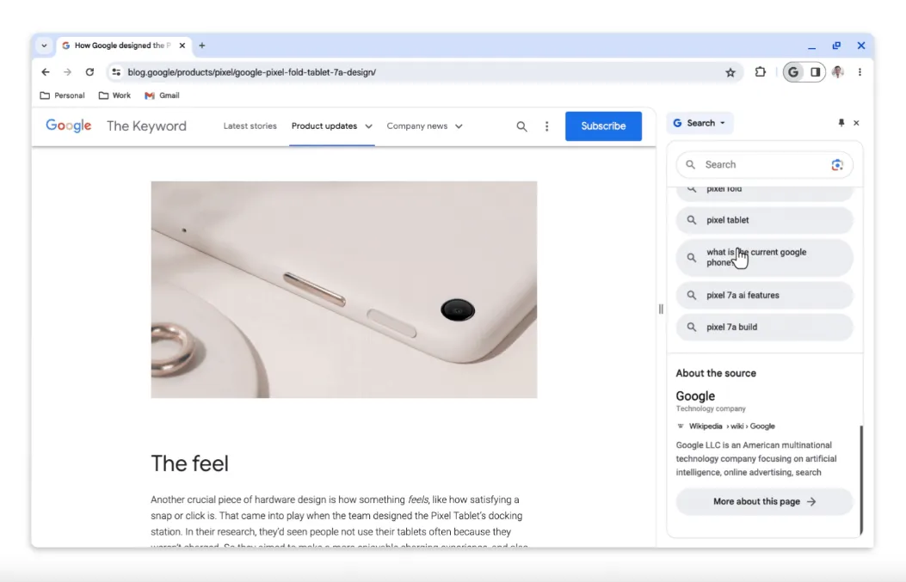Open the Work bookmarks folder
This screenshot has height=582, width=906.
pos(114,95)
